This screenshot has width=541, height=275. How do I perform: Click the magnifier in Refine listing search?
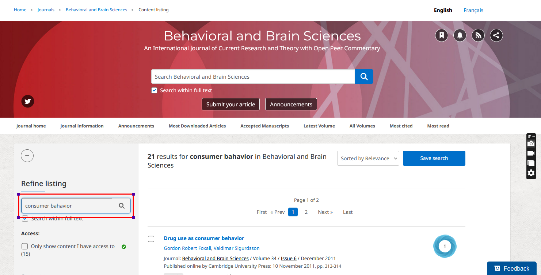click(x=122, y=206)
